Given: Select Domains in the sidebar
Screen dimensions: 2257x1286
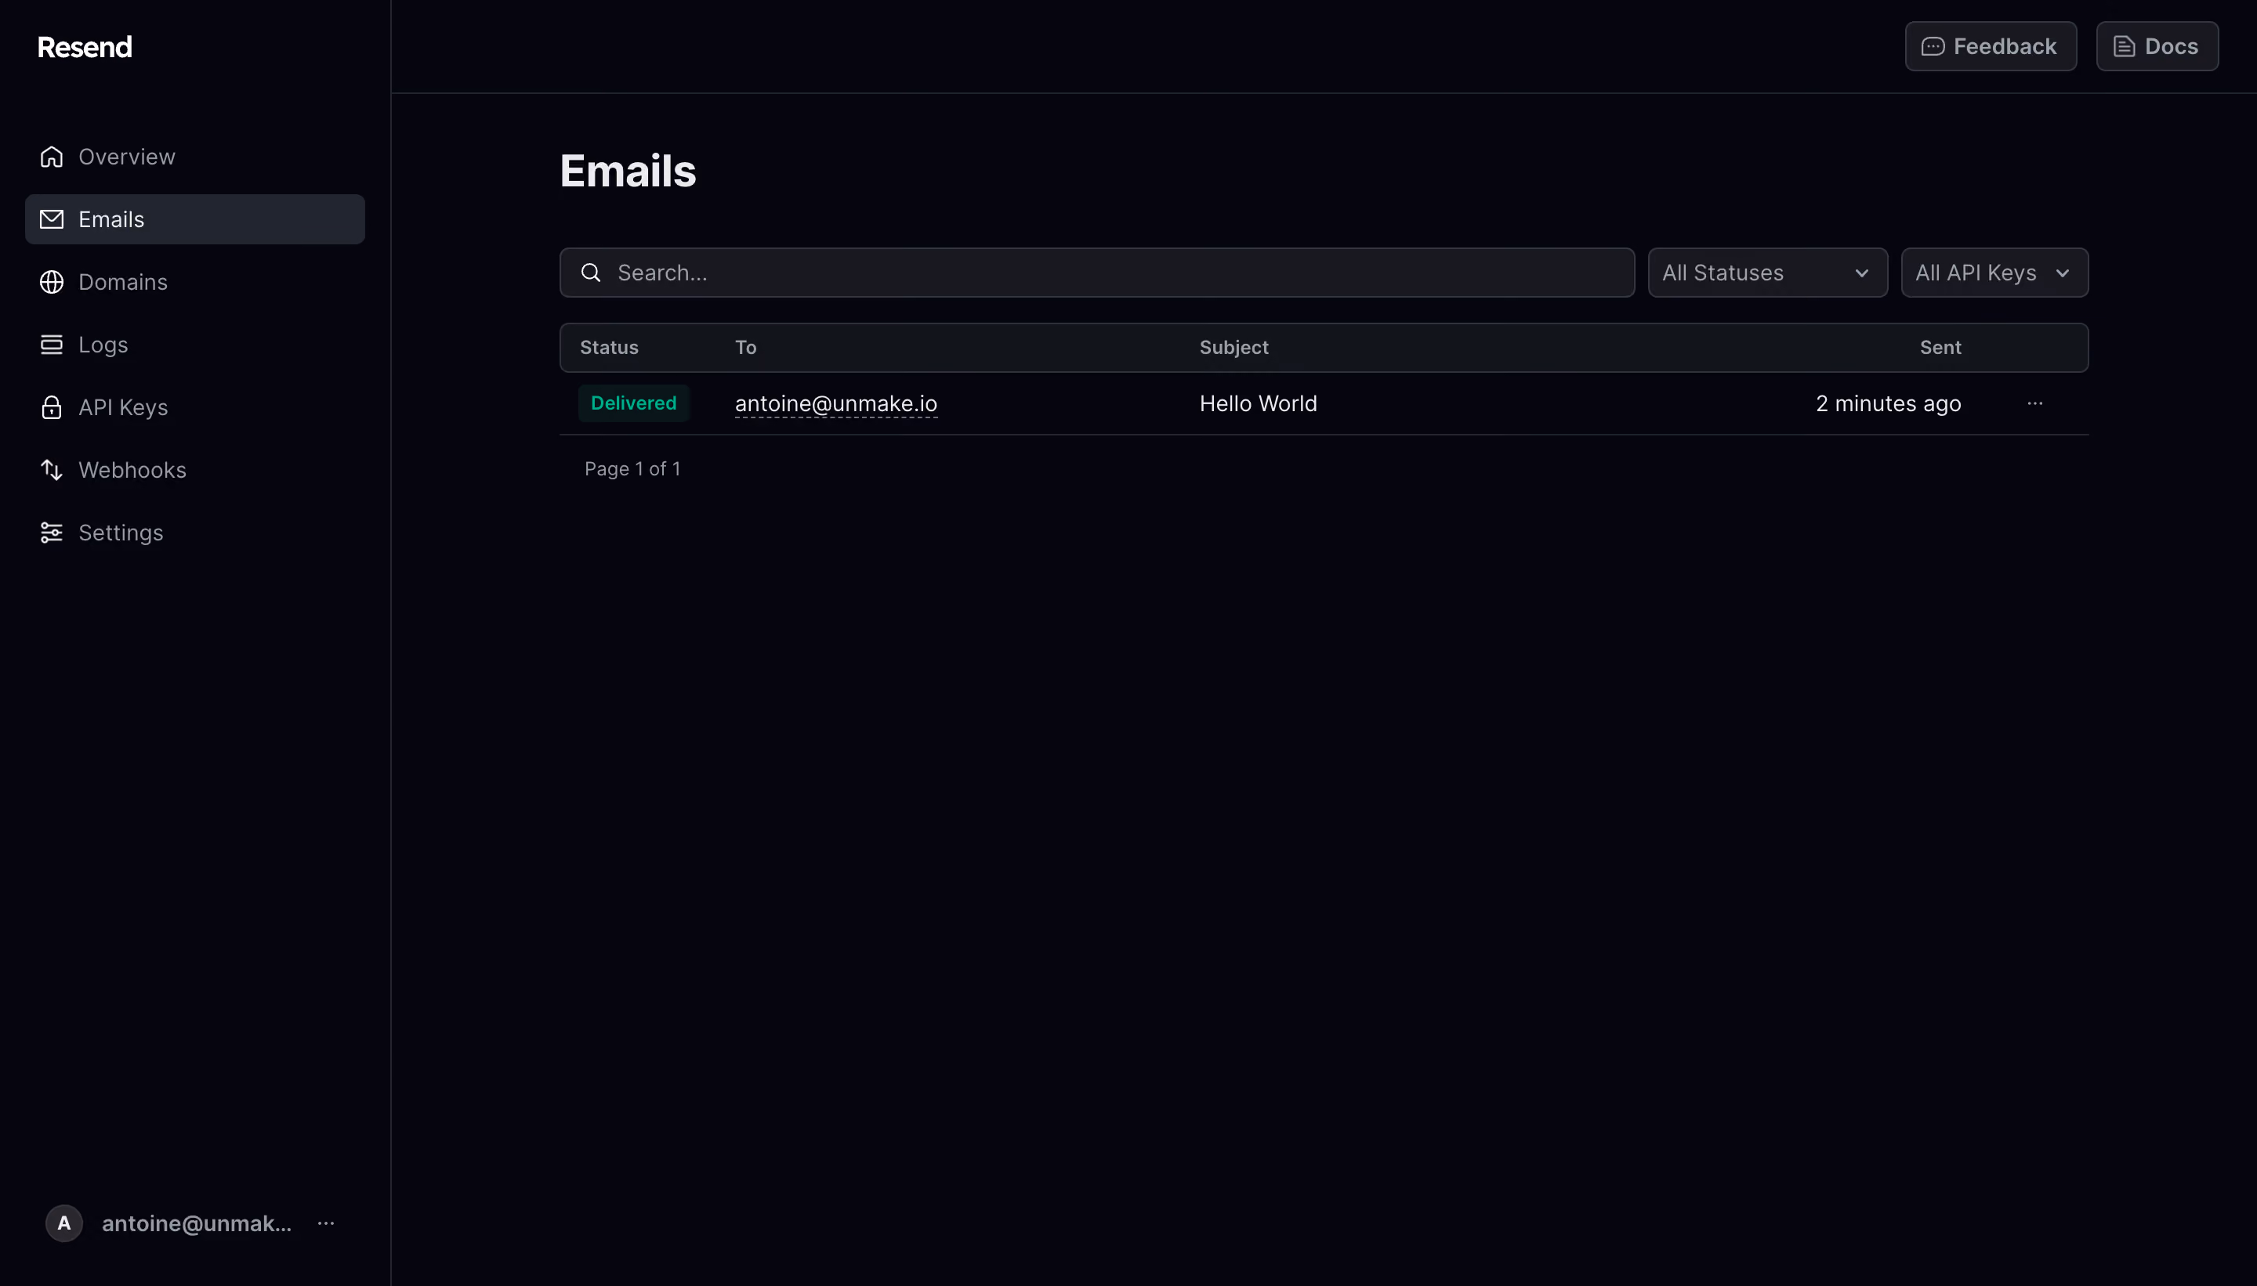Looking at the screenshot, I should (123, 282).
